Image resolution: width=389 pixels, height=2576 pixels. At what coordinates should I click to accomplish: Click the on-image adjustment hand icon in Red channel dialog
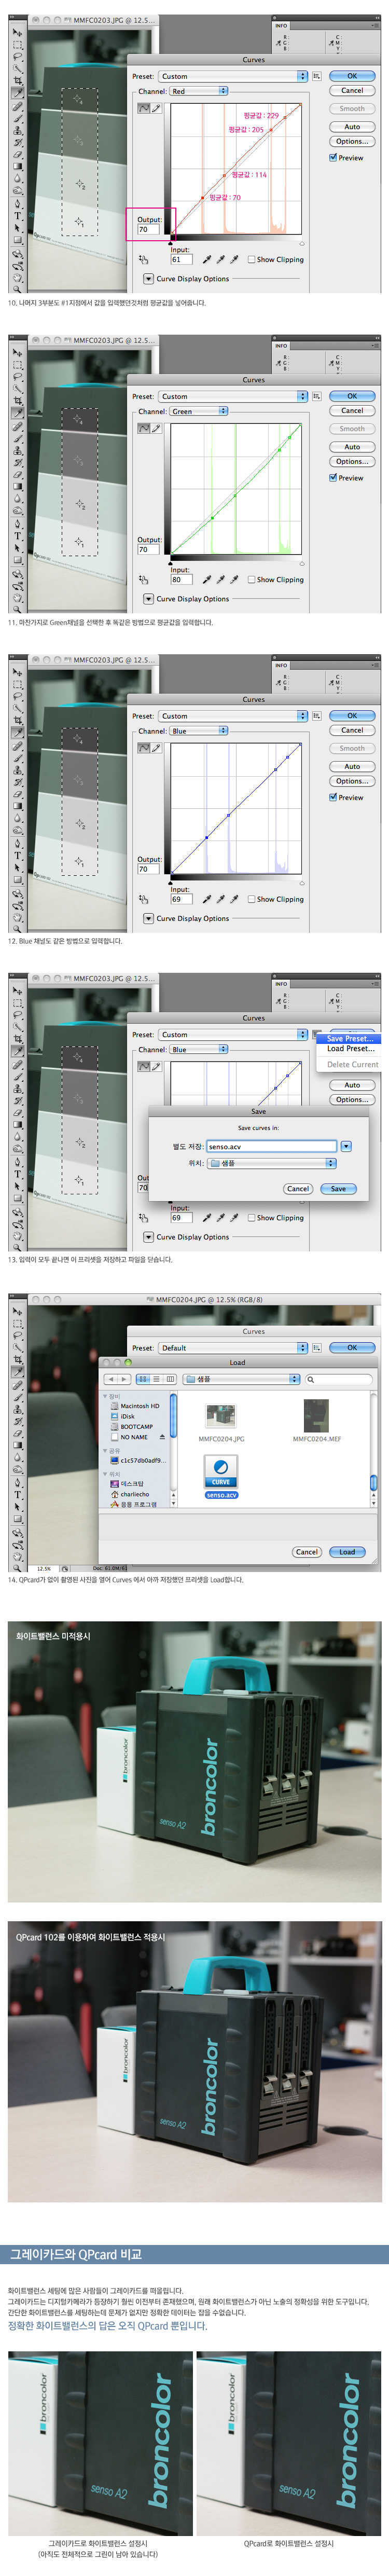click(143, 259)
